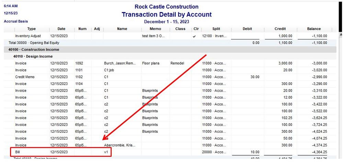This screenshot has height=165, width=343.
Task: Click the Adj column header
Action: point(97,29)
